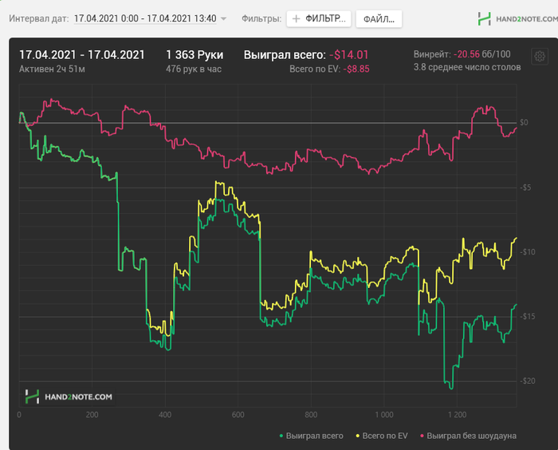The image size is (558, 450).
Task: Click the Интервал дат label
Action: click(39, 18)
